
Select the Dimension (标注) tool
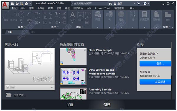[x=81, y=16]
